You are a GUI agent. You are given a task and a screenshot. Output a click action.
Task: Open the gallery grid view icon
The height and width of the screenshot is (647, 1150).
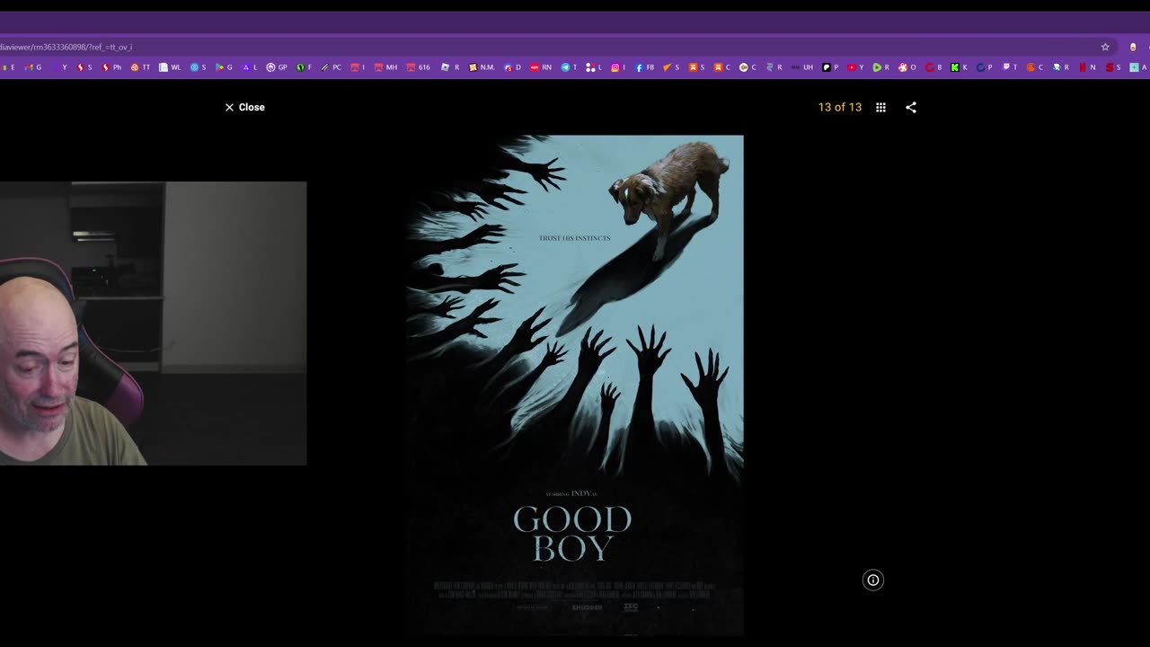[x=880, y=107]
